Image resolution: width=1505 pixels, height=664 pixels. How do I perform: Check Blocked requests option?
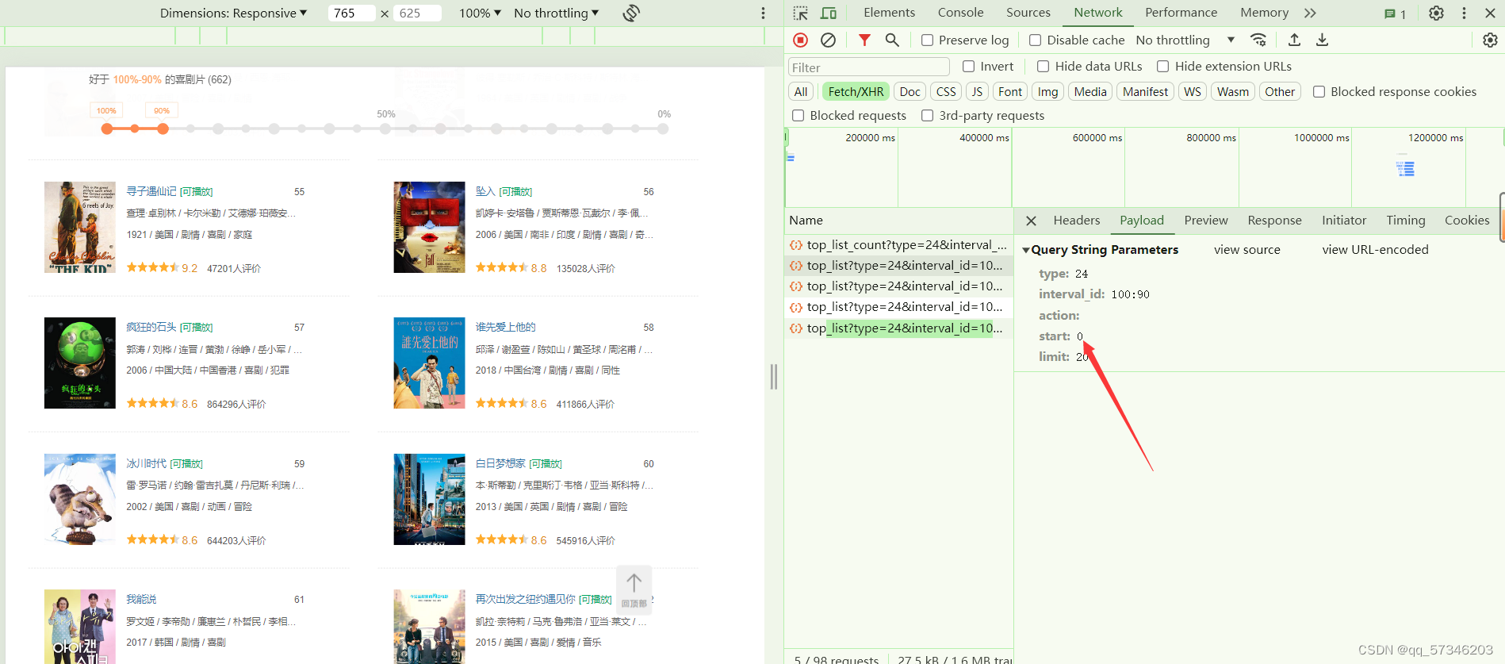pos(798,115)
